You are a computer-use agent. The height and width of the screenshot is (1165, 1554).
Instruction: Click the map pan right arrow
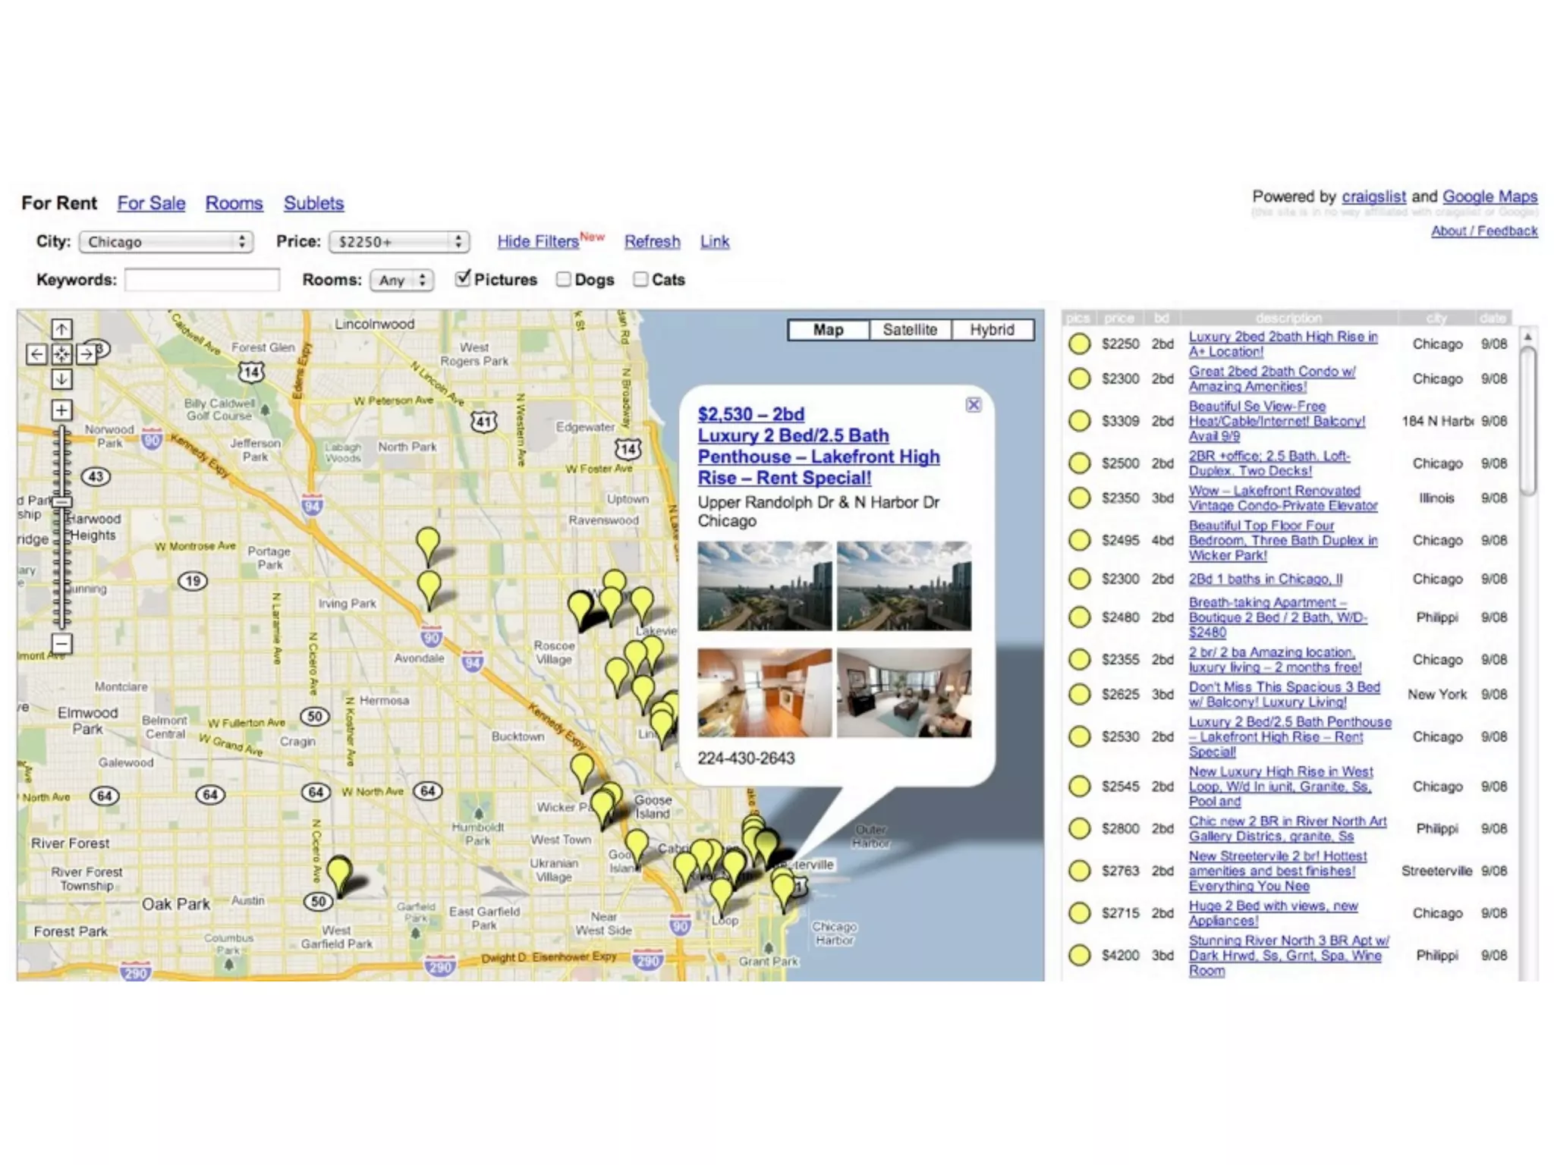pos(87,353)
